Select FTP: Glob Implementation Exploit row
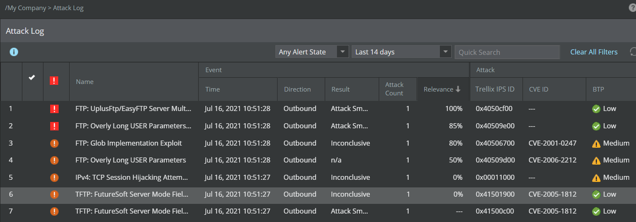Screen dimensions: 636x222 [318, 143]
